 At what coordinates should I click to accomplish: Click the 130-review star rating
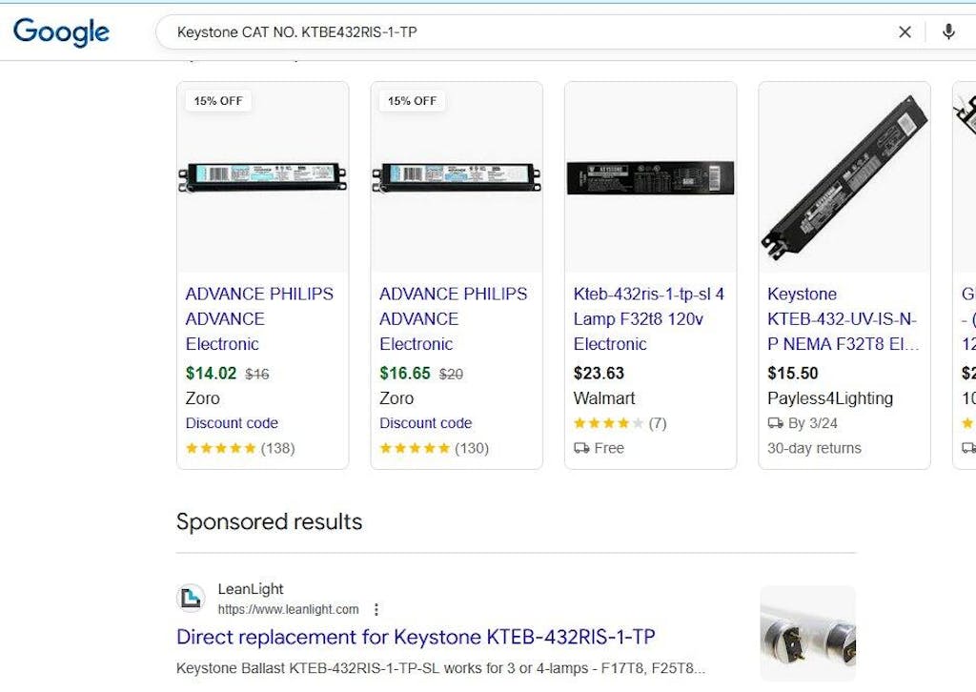(415, 448)
